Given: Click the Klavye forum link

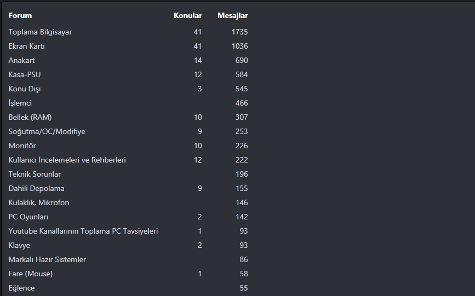Looking at the screenshot, I should point(19,246).
